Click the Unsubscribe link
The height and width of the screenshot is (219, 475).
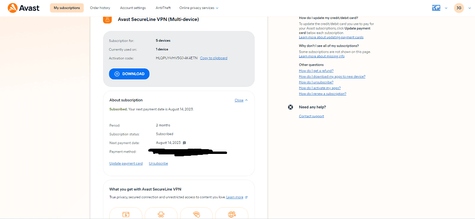pyautogui.click(x=159, y=163)
